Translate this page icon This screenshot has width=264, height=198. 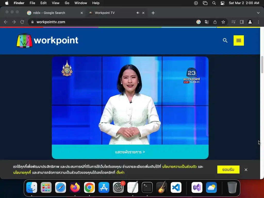pyautogui.click(x=207, y=22)
